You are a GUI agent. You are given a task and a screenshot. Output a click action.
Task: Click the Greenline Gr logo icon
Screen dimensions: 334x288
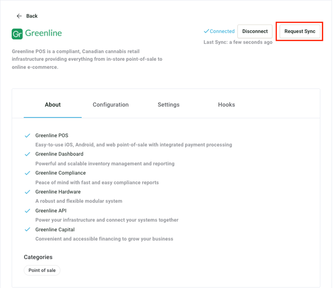(17, 34)
